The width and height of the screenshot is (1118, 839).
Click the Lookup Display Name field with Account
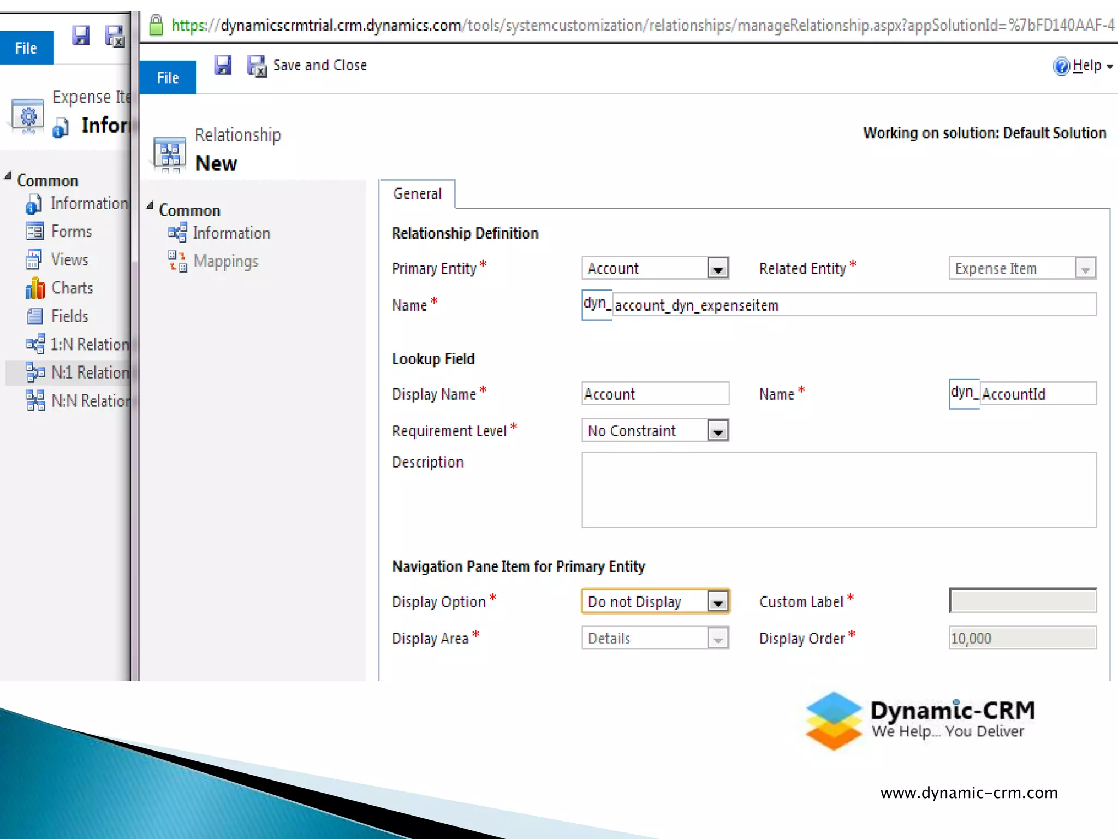pyautogui.click(x=655, y=393)
